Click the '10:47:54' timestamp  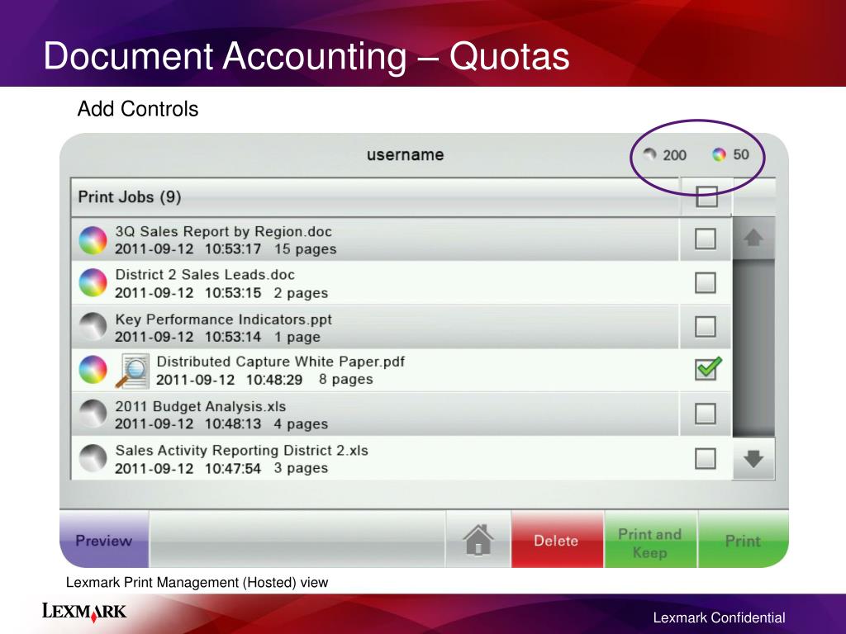pyautogui.click(x=232, y=468)
